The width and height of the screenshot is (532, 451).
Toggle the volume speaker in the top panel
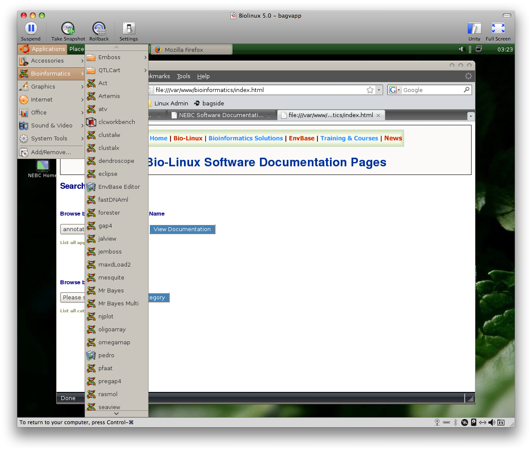[461, 49]
